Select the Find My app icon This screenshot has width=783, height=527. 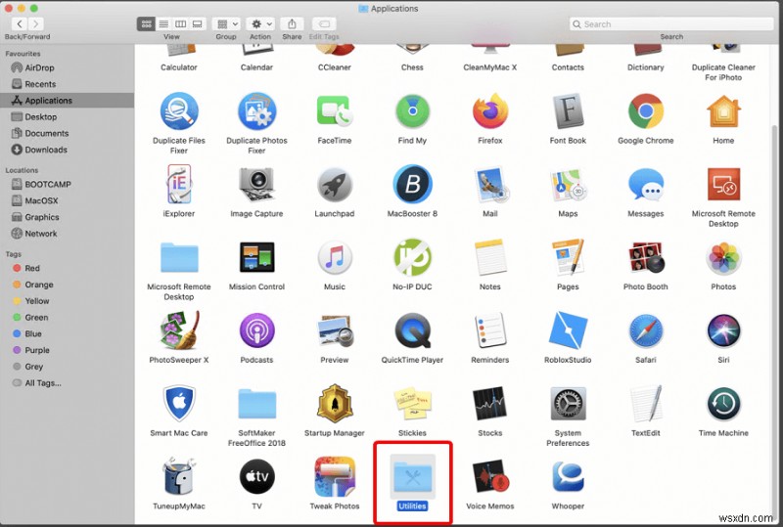point(412,111)
